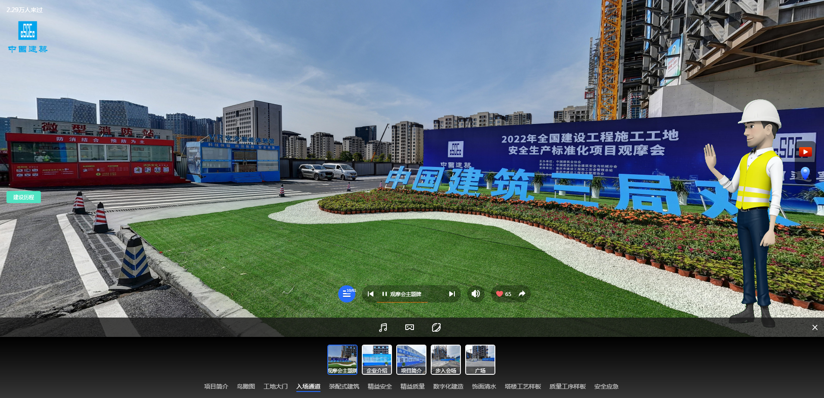The image size is (824, 398).
Task: Mute the volume speaker icon
Action: point(476,294)
